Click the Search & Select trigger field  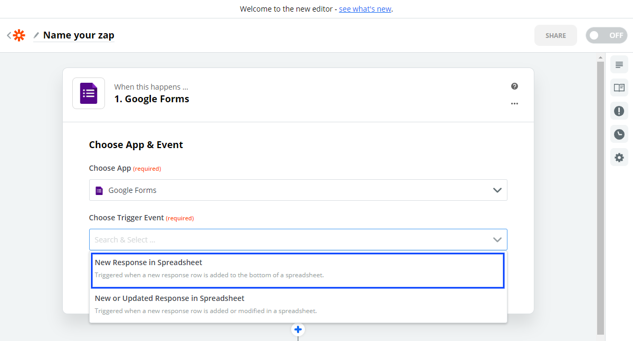tap(298, 239)
